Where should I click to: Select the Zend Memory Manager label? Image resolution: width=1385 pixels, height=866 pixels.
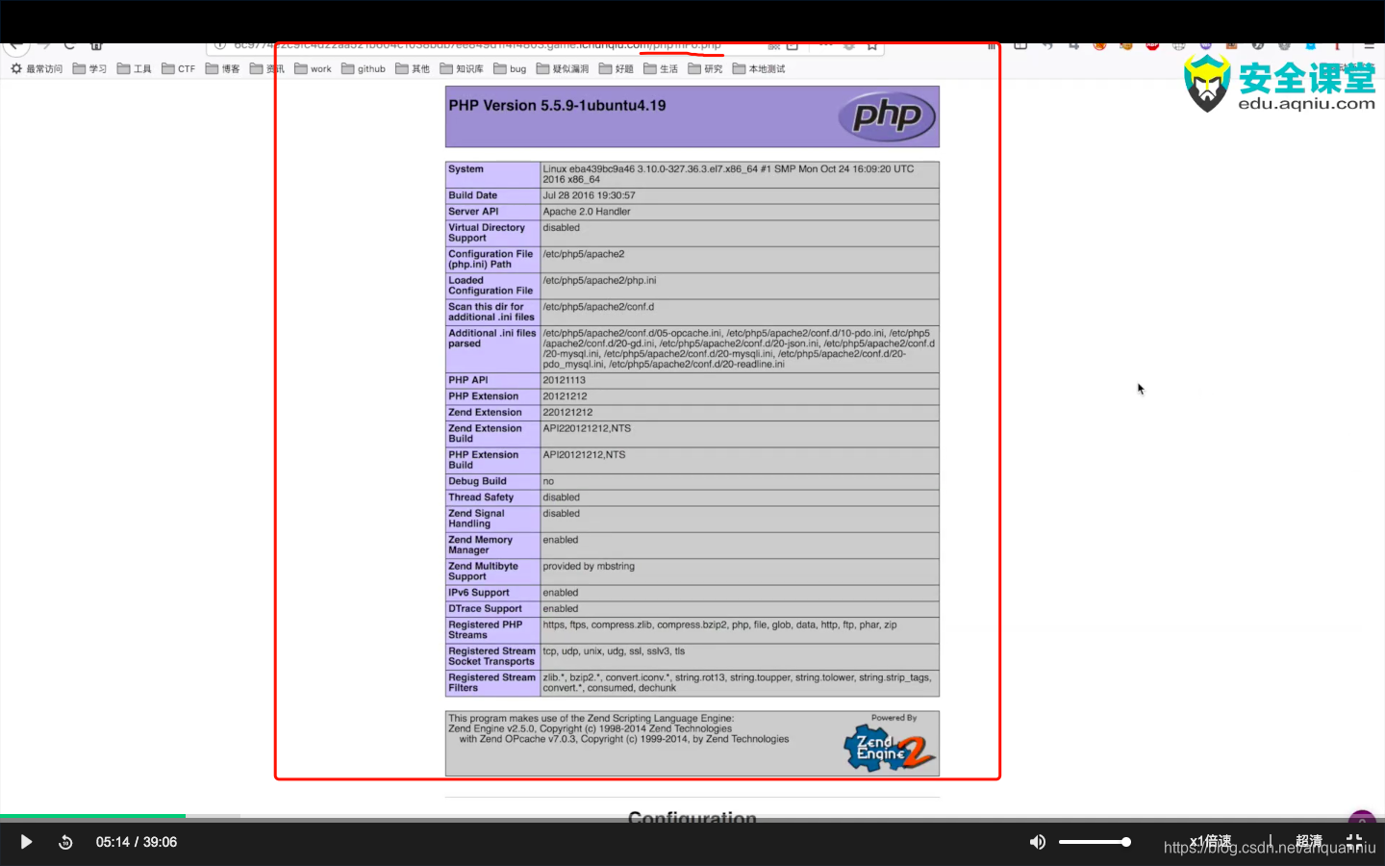[x=480, y=546]
